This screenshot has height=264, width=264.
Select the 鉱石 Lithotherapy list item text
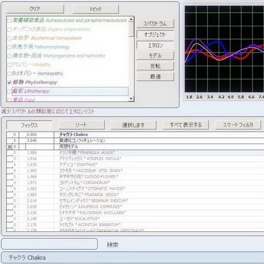pos(31,91)
